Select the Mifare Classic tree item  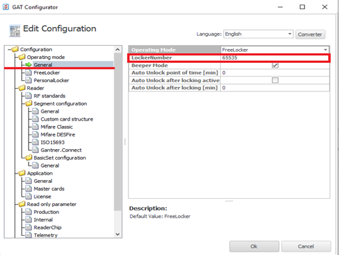(x=56, y=127)
